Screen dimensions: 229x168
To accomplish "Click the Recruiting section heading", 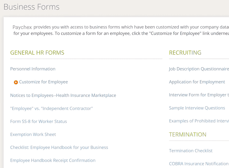I will pos(185,53).
